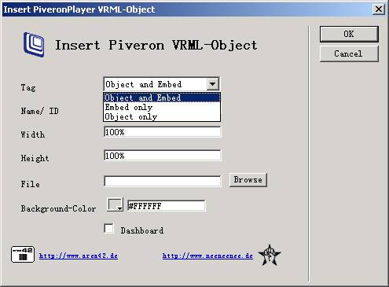This screenshot has width=389, height=287.
Task: Focus the File path input field
Action: pos(162,181)
